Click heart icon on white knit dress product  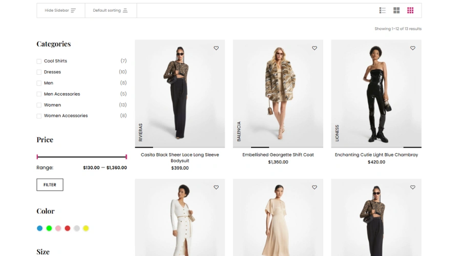216,187
